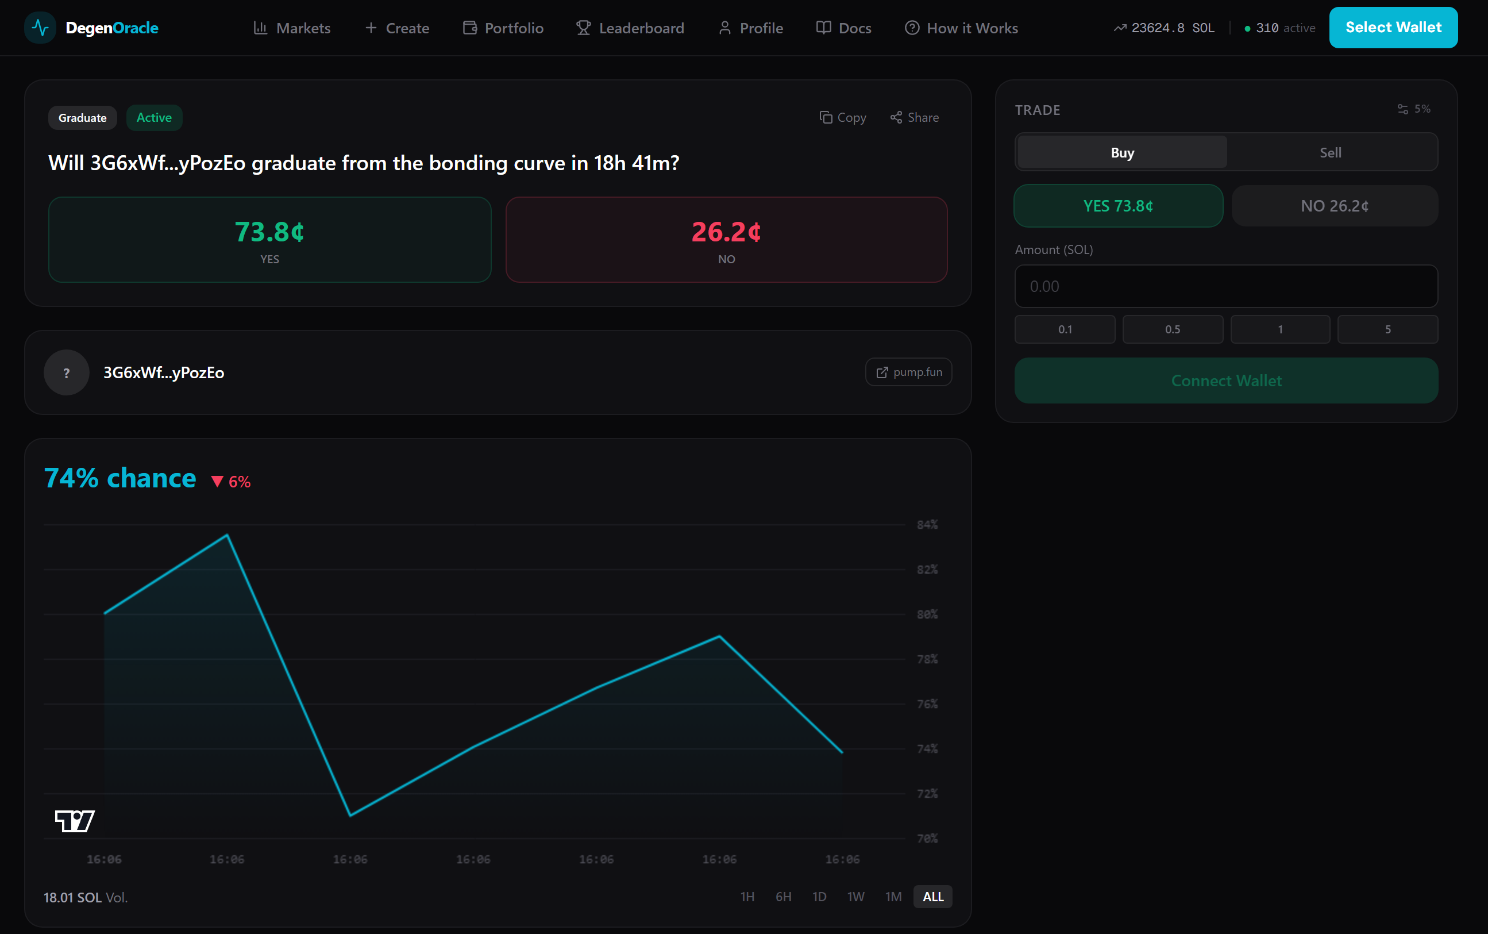The image size is (1488, 934).
Task: Click the Profile user icon
Action: [x=725, y=27]
